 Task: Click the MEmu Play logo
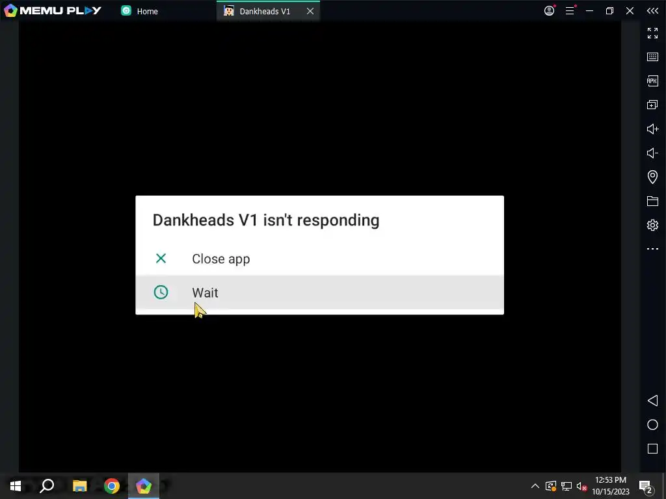click(x=52, y=10)
